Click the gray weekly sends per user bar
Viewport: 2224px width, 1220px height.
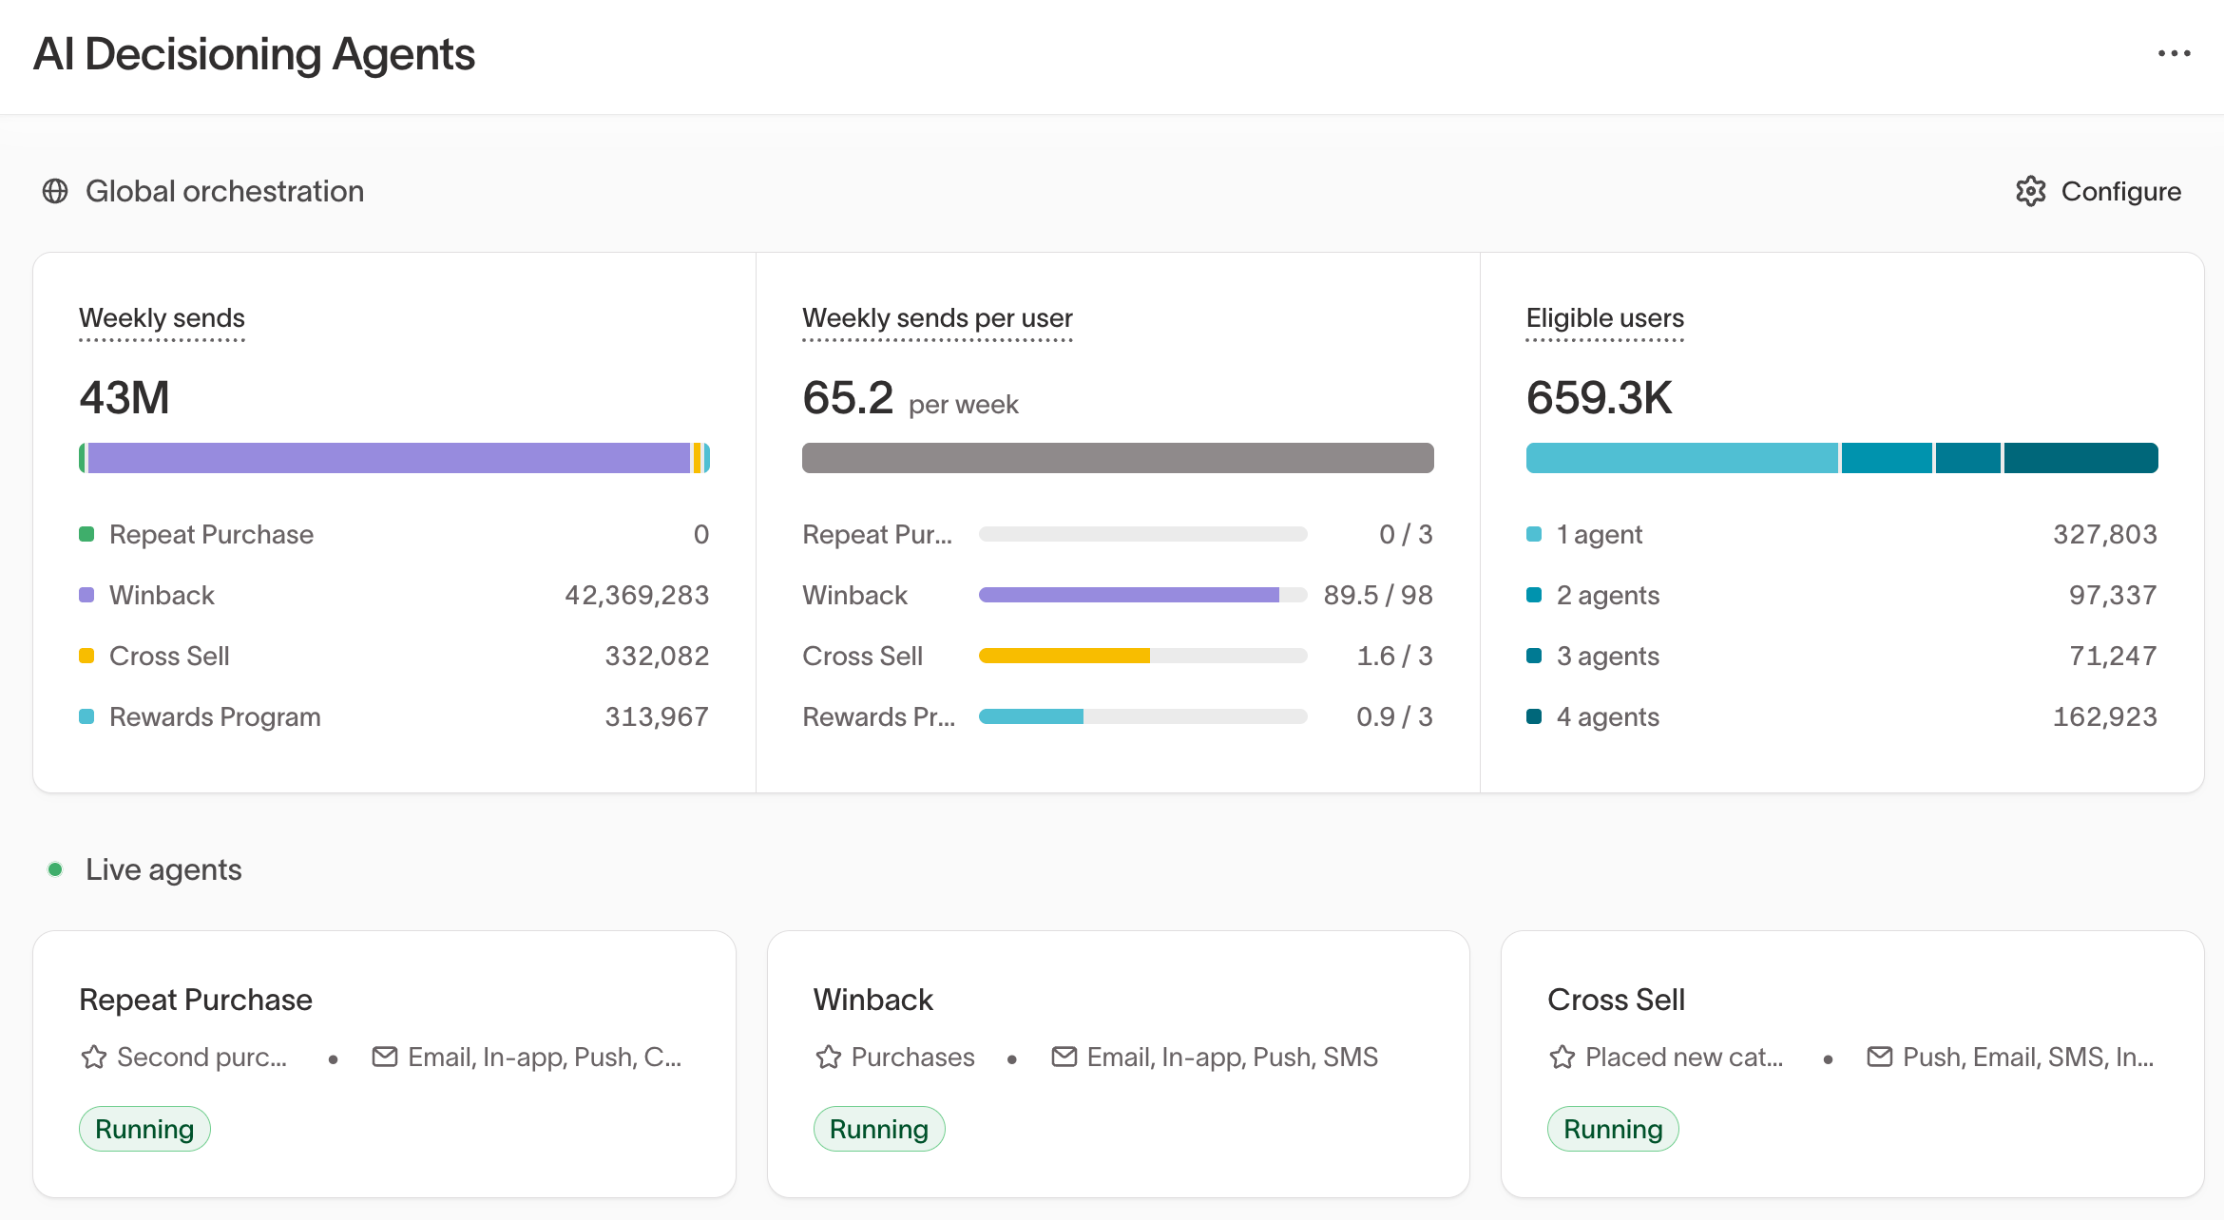pyautogui.click(x=1118, y=458)
